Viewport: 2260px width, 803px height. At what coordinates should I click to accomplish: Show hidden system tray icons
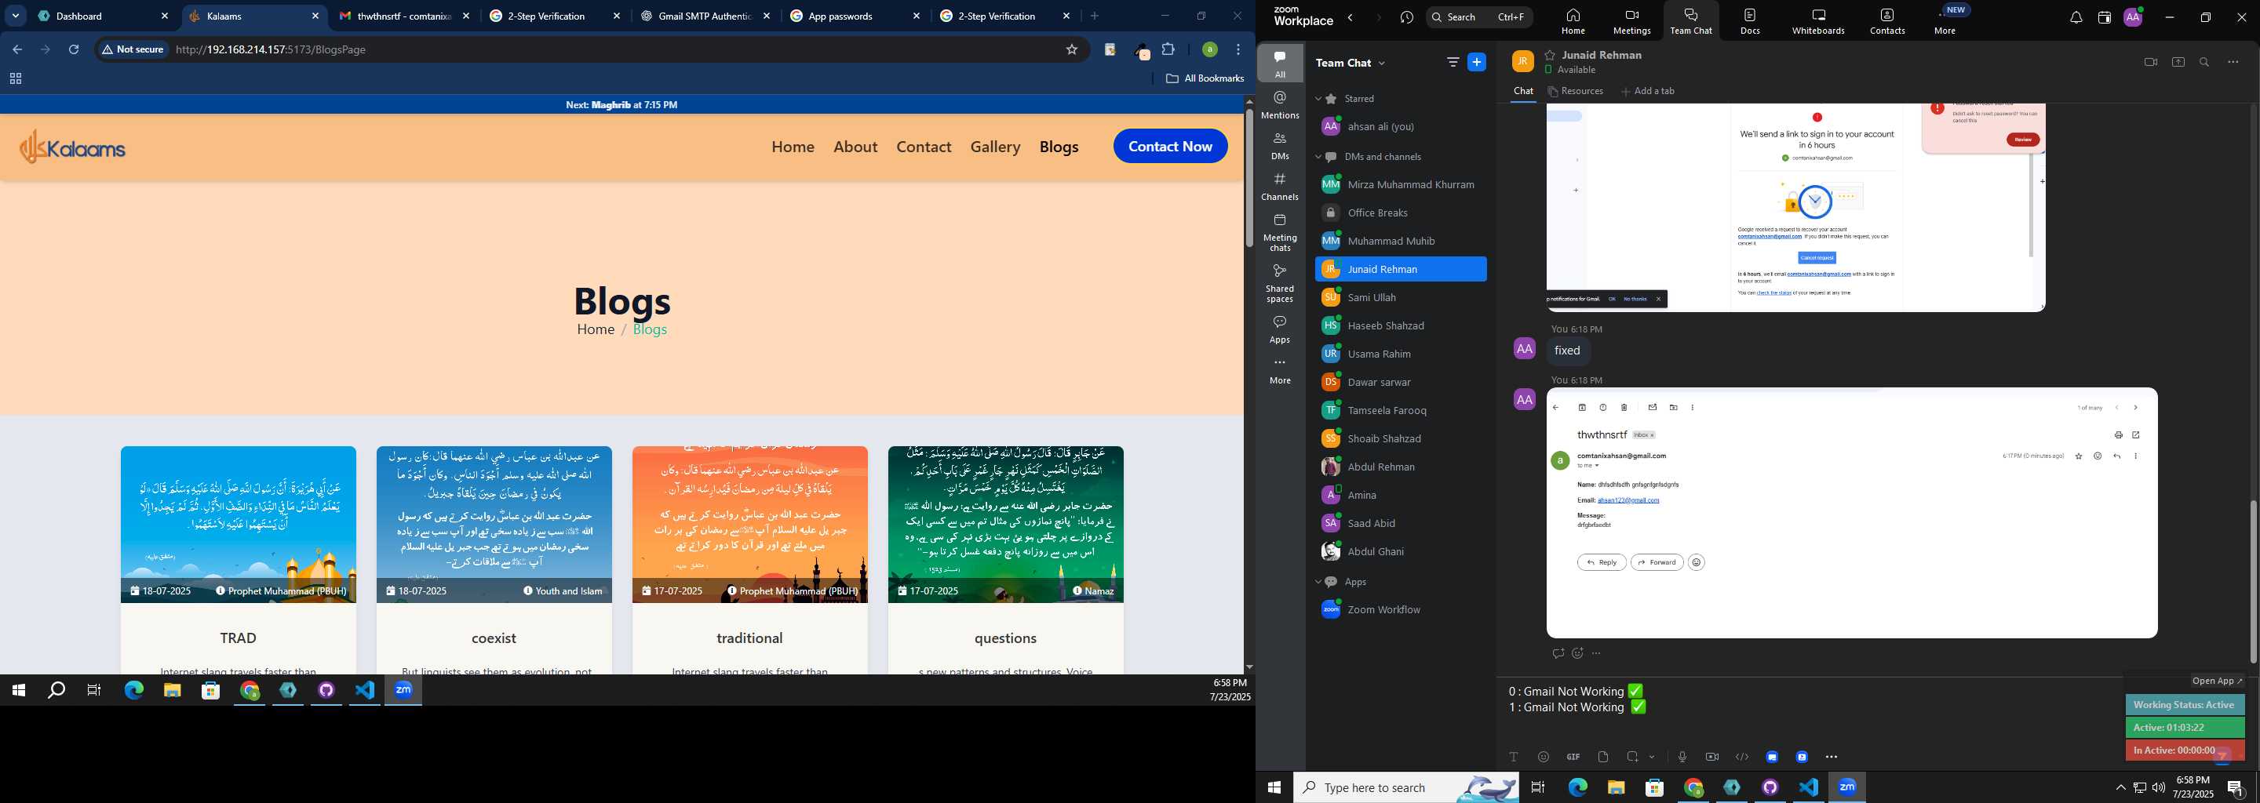(2120, 787)
